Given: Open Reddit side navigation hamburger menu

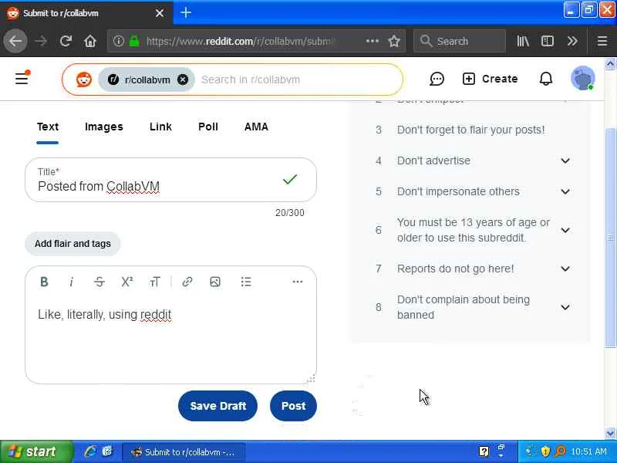Looking at the screenshot, I should 22,78.
